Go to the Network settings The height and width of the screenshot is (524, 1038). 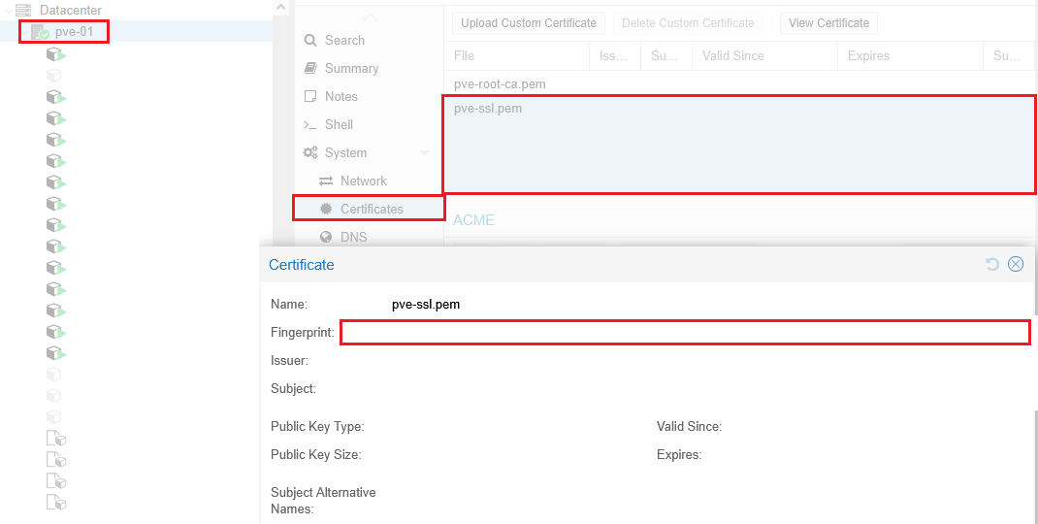tap(364, 180)
